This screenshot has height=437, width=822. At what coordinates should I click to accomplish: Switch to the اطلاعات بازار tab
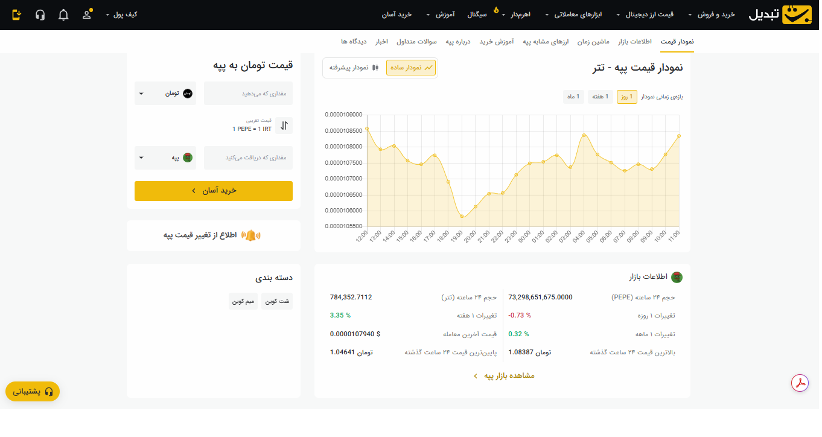(633, 42)
